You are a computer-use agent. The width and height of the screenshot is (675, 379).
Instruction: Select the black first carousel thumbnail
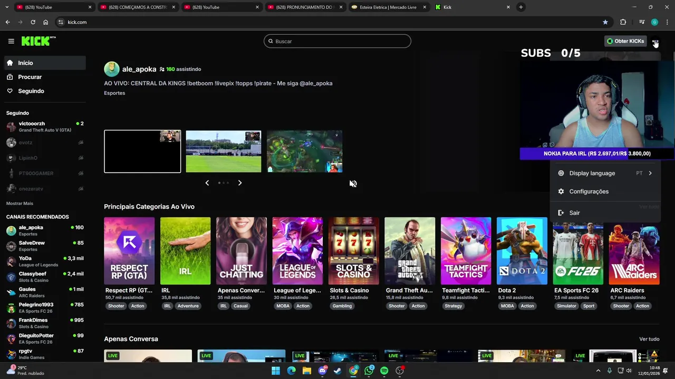pyautogui.click(x=142, y=152)
